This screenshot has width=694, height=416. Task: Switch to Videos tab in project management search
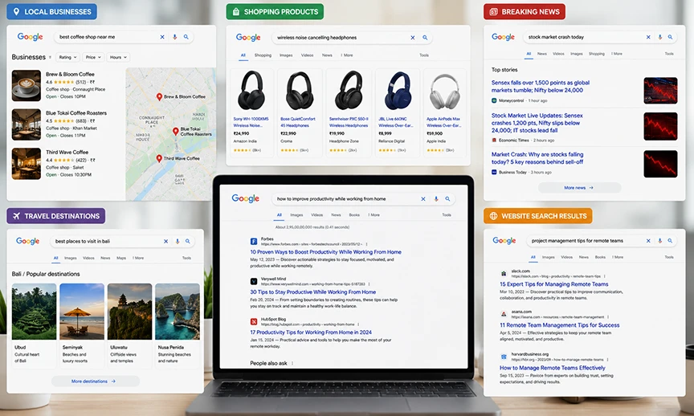567,257
